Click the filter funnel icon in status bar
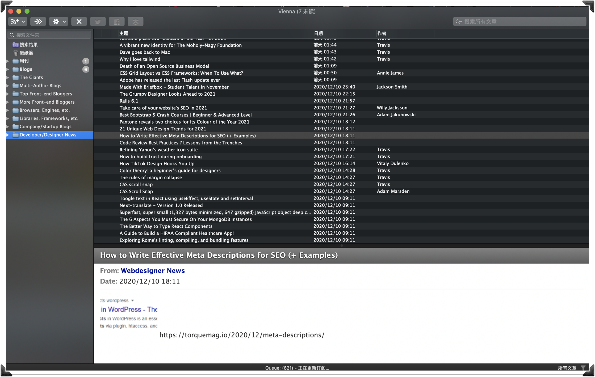 [x=583, y=368]
